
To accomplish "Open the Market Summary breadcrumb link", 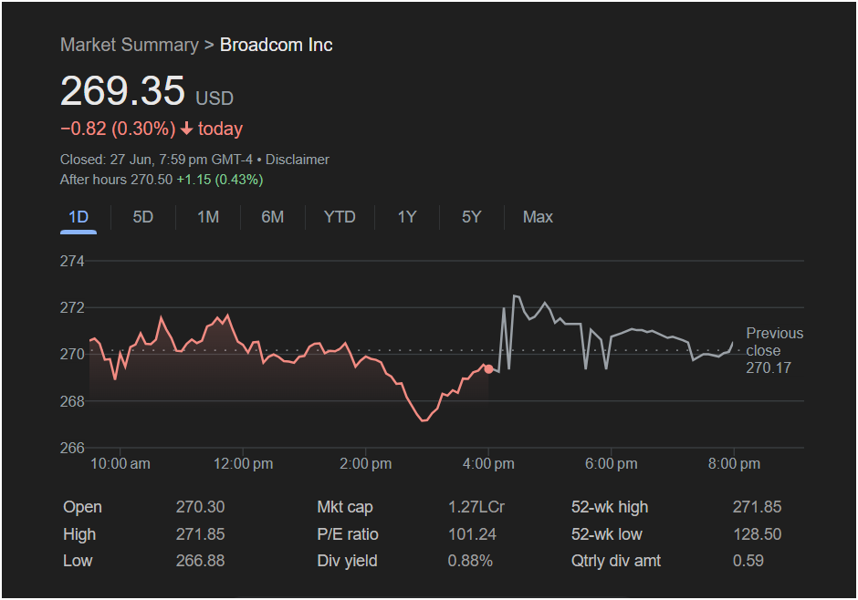I will tap(130, 45).
